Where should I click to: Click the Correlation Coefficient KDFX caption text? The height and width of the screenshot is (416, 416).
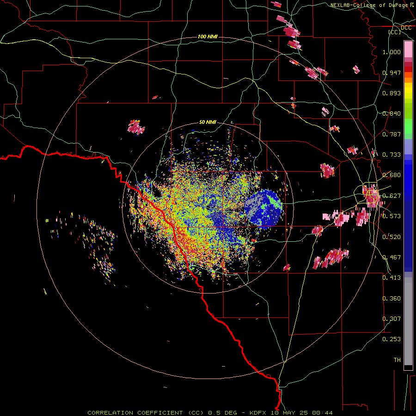click(x=210, y=413)
